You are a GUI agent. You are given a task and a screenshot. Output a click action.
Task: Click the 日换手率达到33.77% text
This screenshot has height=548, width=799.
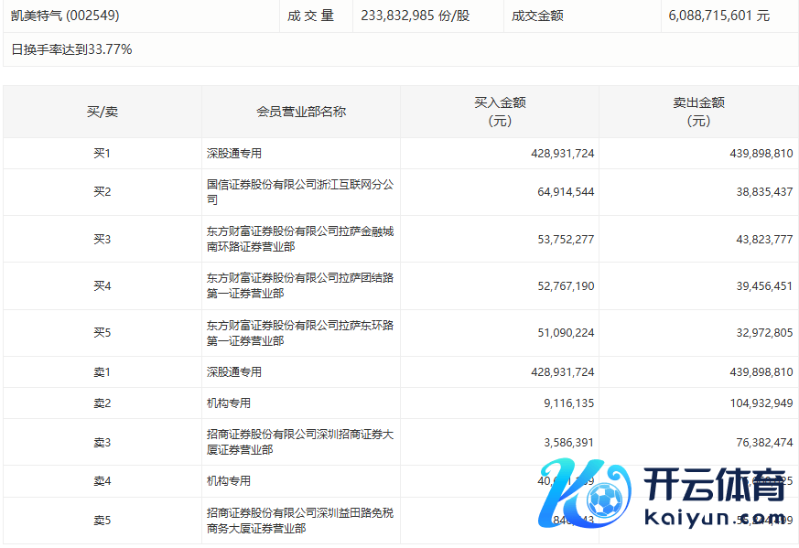(71, 49)
